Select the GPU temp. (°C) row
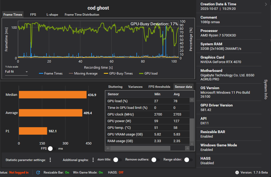271x177 pixels. (x=147, y=128)
